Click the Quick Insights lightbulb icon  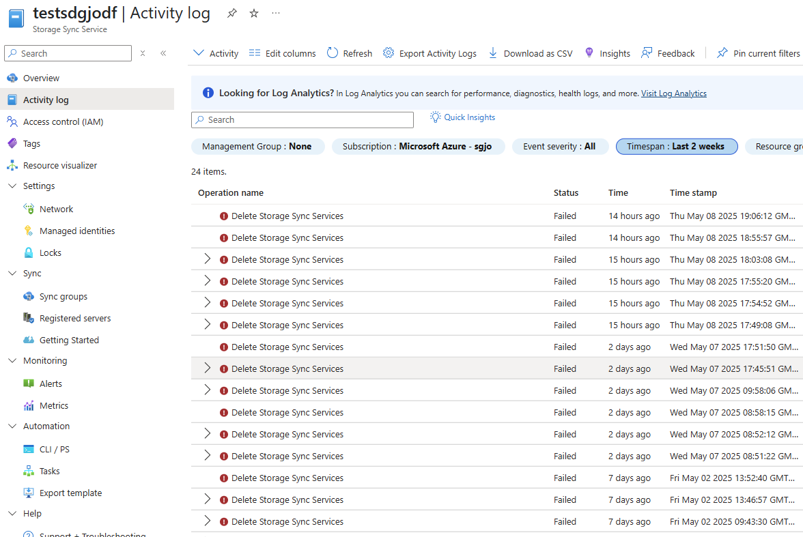pyautogui.click(x=436, y=117)
